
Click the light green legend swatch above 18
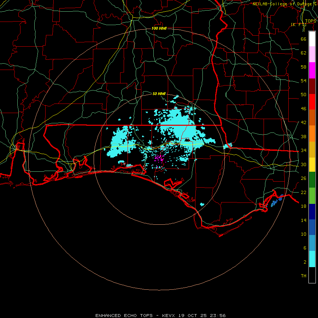[x=312, y=196]
